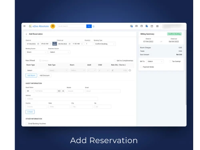
Task: Click the small refresh icon after search button
Action: [94, 26]
